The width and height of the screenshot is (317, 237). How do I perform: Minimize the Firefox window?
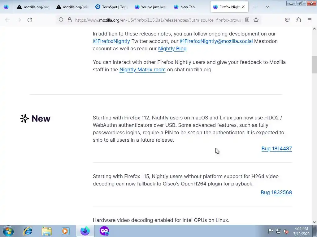point(291,3)
